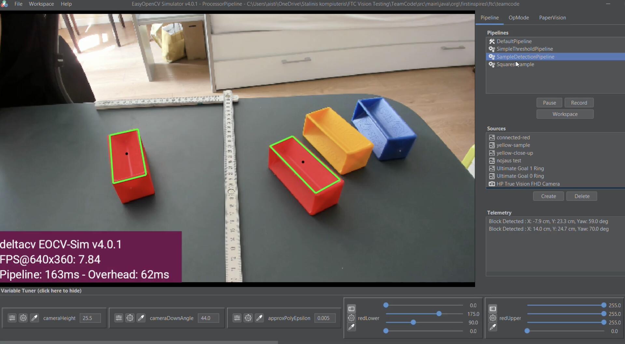This screenshot has width=625, height=344.
Task: Delete the selected source
Action: coord(582,196)
